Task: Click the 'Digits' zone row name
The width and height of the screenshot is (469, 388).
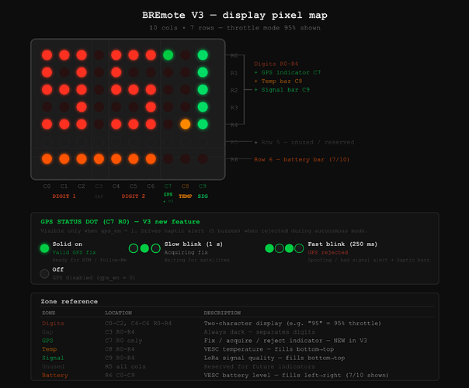Action: (x=53, y=323)
